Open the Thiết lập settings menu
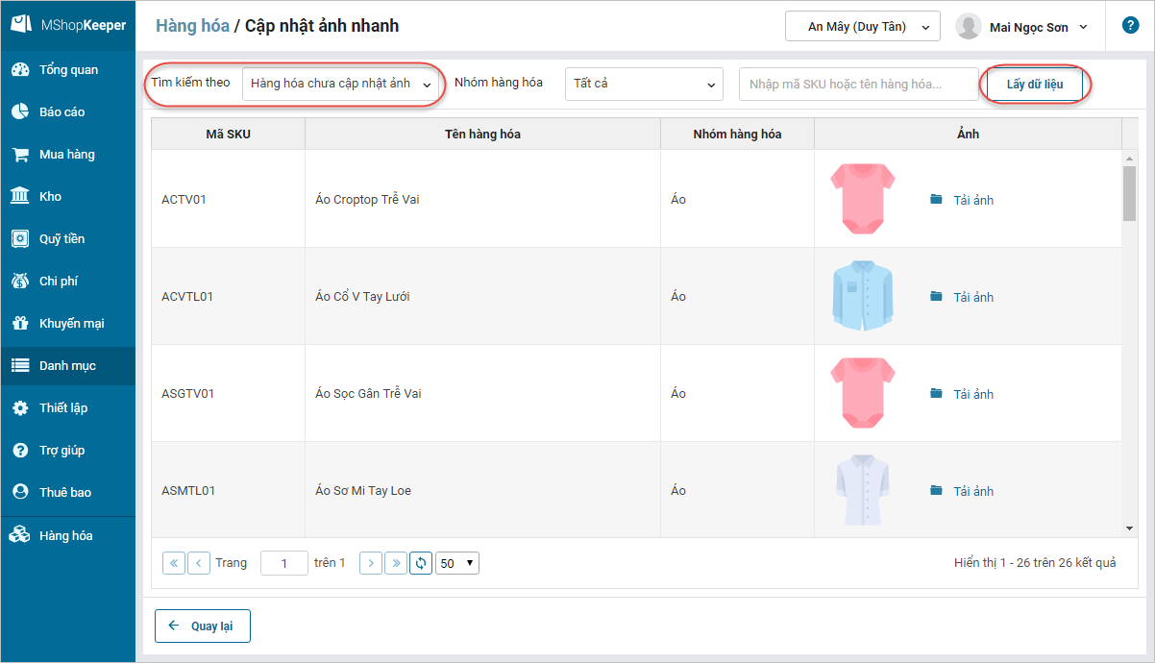Image resolution: width=1155 pixels, height=663 pixels. pos(63,408)
